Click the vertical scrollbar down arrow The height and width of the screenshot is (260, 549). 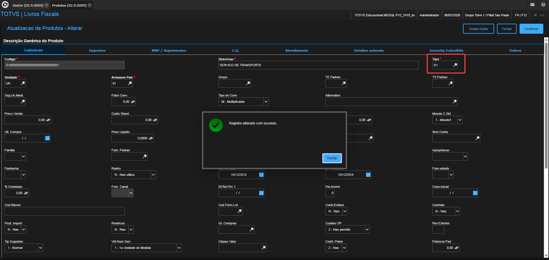pyautogui.click(x=546, y=256)
